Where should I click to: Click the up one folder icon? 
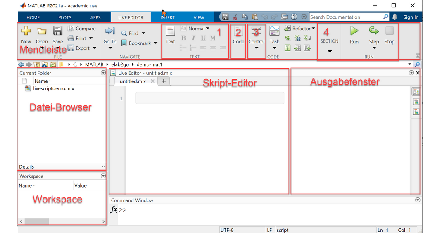[x=37, y=64]
